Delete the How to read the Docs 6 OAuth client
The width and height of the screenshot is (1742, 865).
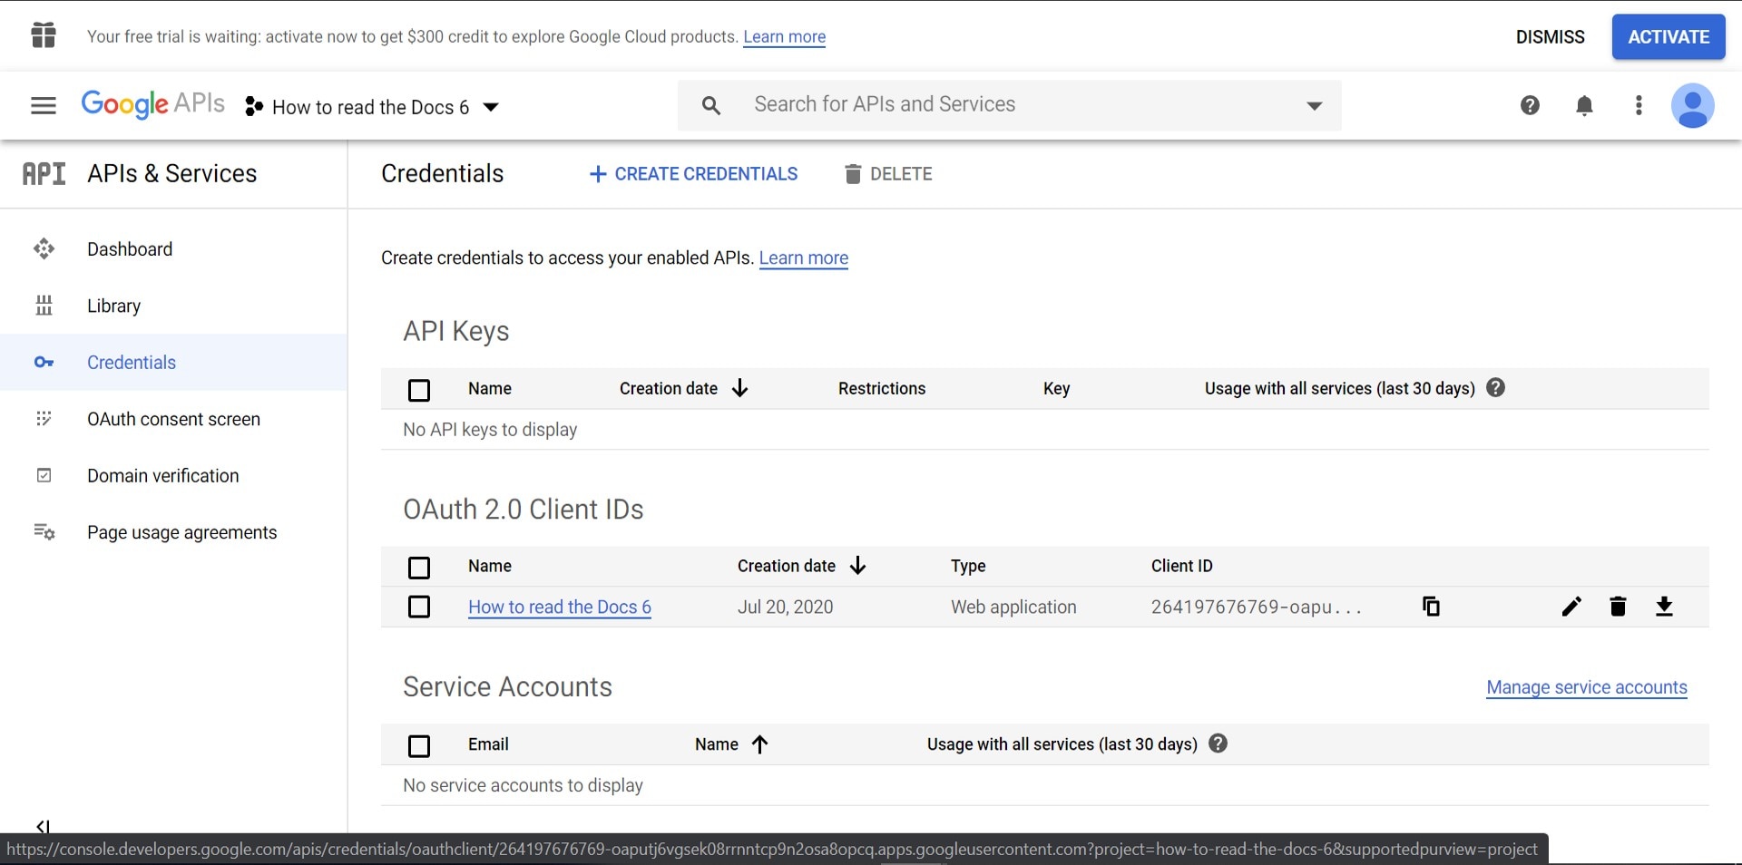pos(1618,607)
